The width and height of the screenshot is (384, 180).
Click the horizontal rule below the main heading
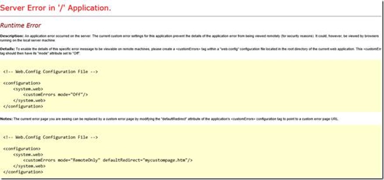[x=192, y=16]
